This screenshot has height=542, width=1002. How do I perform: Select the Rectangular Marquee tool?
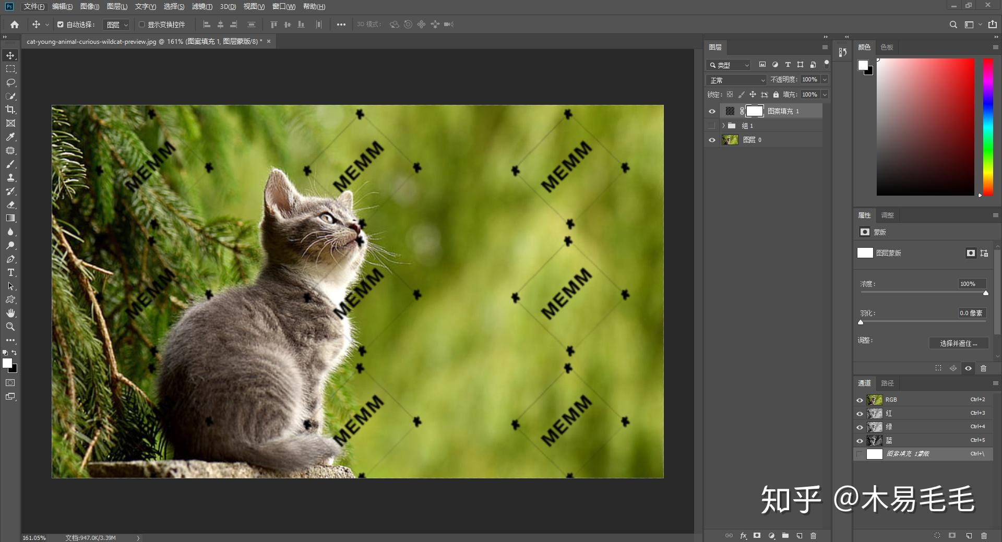tap(10, 69)
